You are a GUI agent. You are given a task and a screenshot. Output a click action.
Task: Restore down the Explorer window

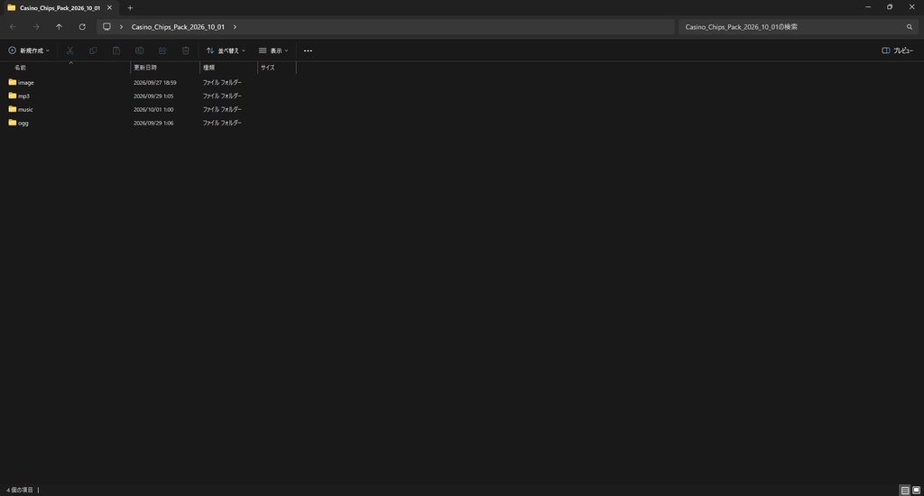tap(890, 7)
